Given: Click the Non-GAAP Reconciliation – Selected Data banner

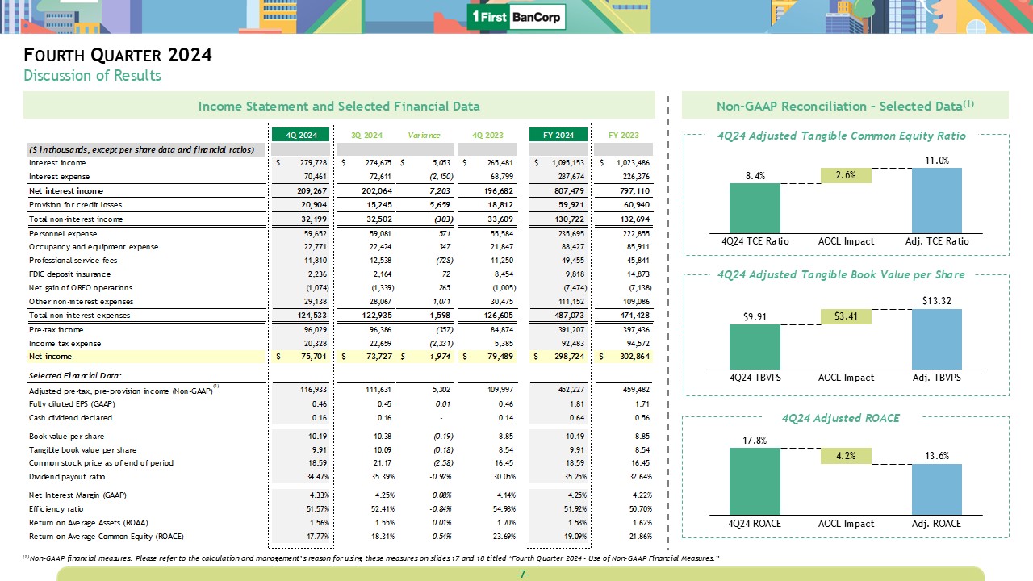Looking at the screenshot, I should (x=844, y=106).
